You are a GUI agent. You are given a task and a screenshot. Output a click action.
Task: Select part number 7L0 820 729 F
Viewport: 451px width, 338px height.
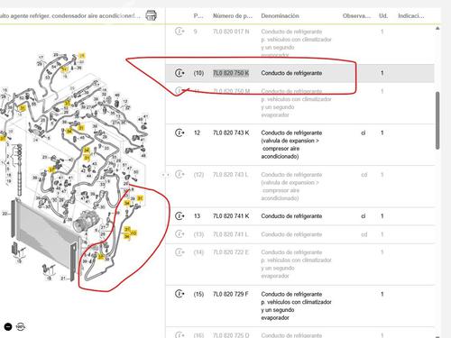tap(231, 294)
